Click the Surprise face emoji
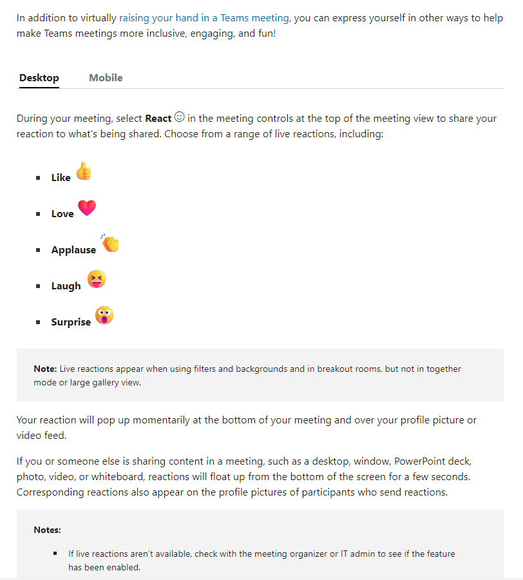Viewport: 523px width, 580px height. [x=104, y=315]
